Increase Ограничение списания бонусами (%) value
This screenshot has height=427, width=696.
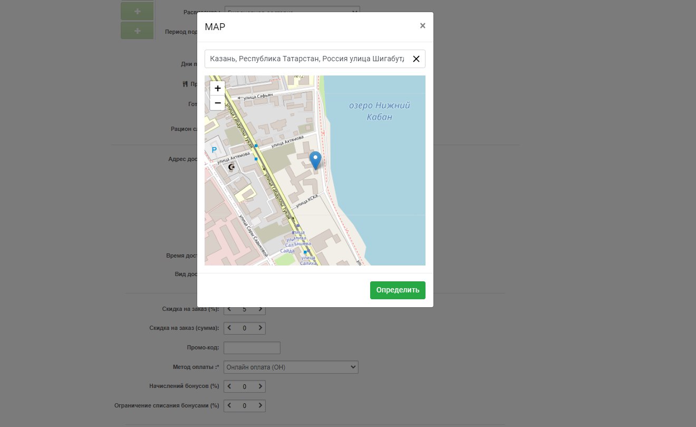click(x=260, y=406)
